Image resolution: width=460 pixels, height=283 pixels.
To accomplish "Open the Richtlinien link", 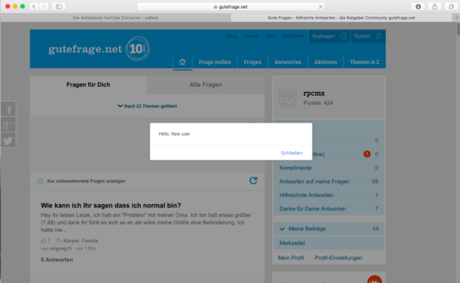I will coord(293,36).
